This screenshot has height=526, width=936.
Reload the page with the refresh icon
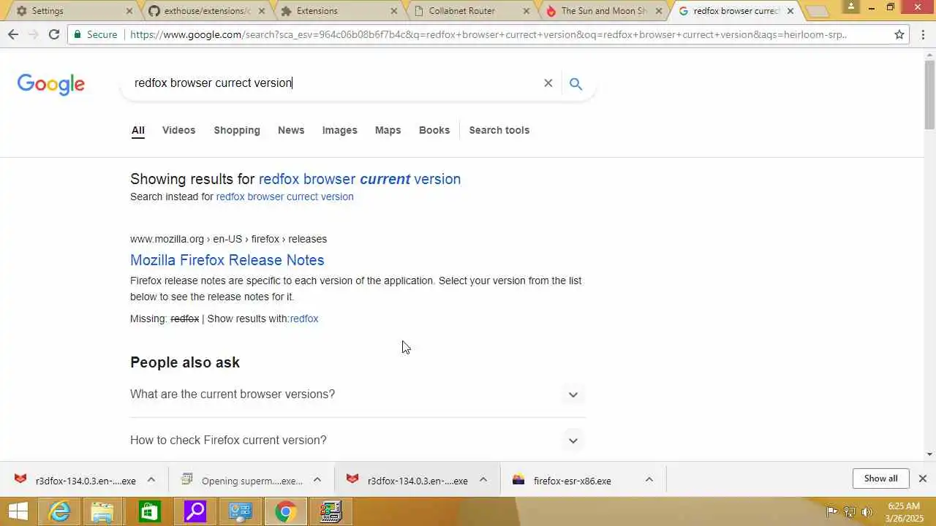point(53,34)
